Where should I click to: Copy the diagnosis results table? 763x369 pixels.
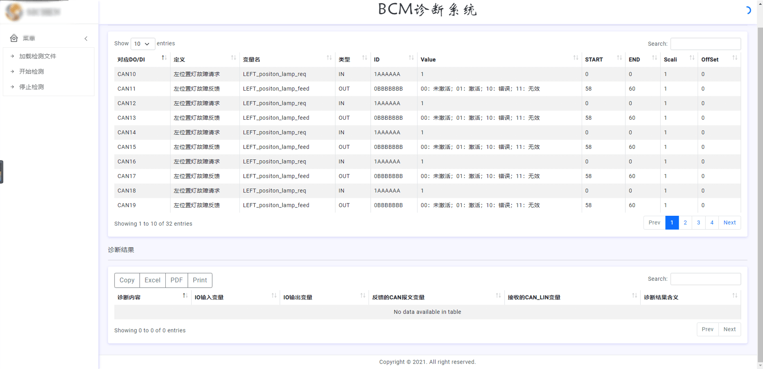click(127, 280)
